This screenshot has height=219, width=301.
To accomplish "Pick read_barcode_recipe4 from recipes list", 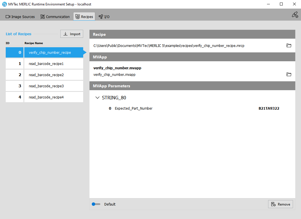I will pos(46,97).
